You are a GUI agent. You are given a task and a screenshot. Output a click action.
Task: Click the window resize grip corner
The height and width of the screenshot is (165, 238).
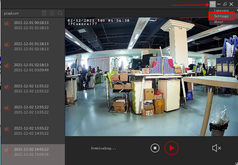click(235, 163)
